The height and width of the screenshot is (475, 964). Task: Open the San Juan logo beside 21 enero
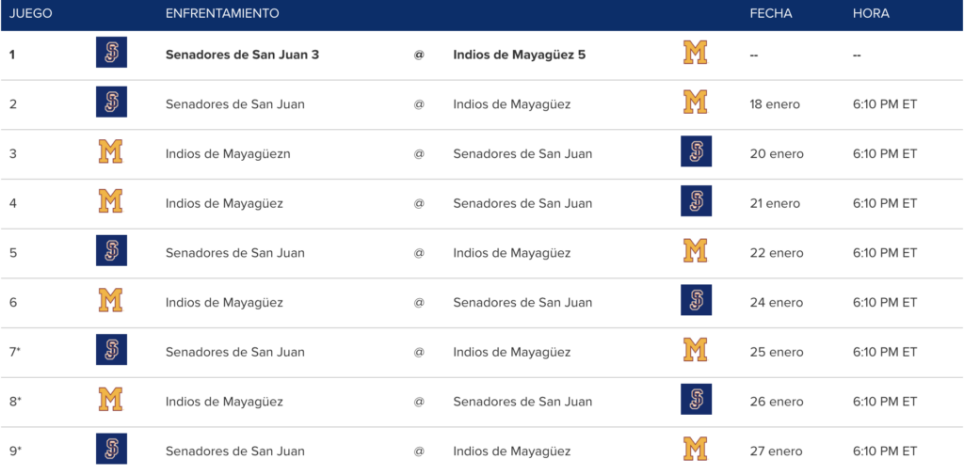pyautogui.click(x=696, y=201)
